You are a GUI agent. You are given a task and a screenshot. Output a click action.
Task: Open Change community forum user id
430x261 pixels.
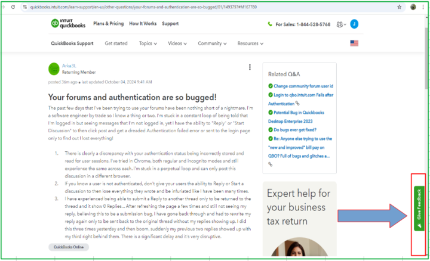coord(303,86)
